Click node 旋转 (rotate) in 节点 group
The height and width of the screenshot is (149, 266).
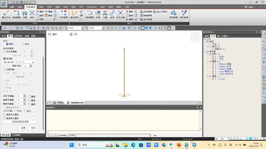[x=40, y=16]
